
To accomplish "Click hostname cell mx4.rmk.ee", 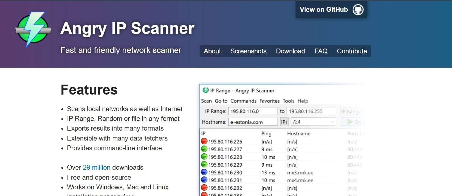I will tap(300, 180).
